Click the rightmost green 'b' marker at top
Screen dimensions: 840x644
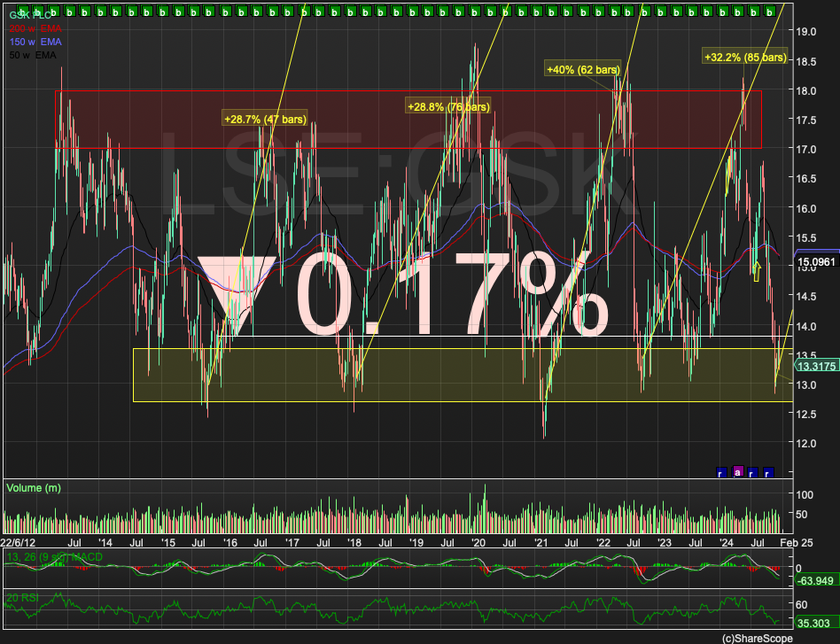(770, 10)
